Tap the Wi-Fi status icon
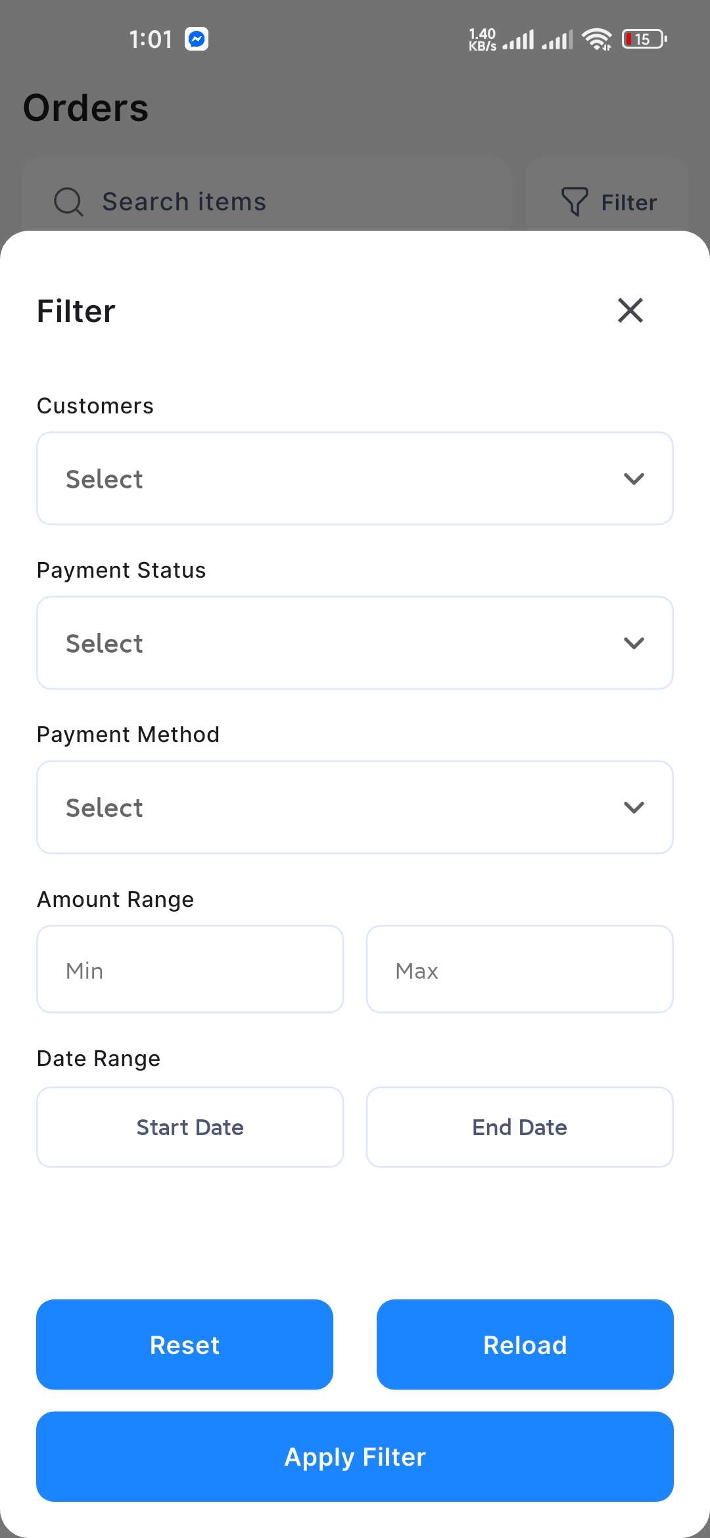 (597, 39)
